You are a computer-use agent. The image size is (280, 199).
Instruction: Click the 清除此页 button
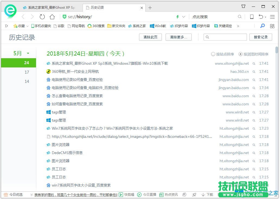point(150,37)
